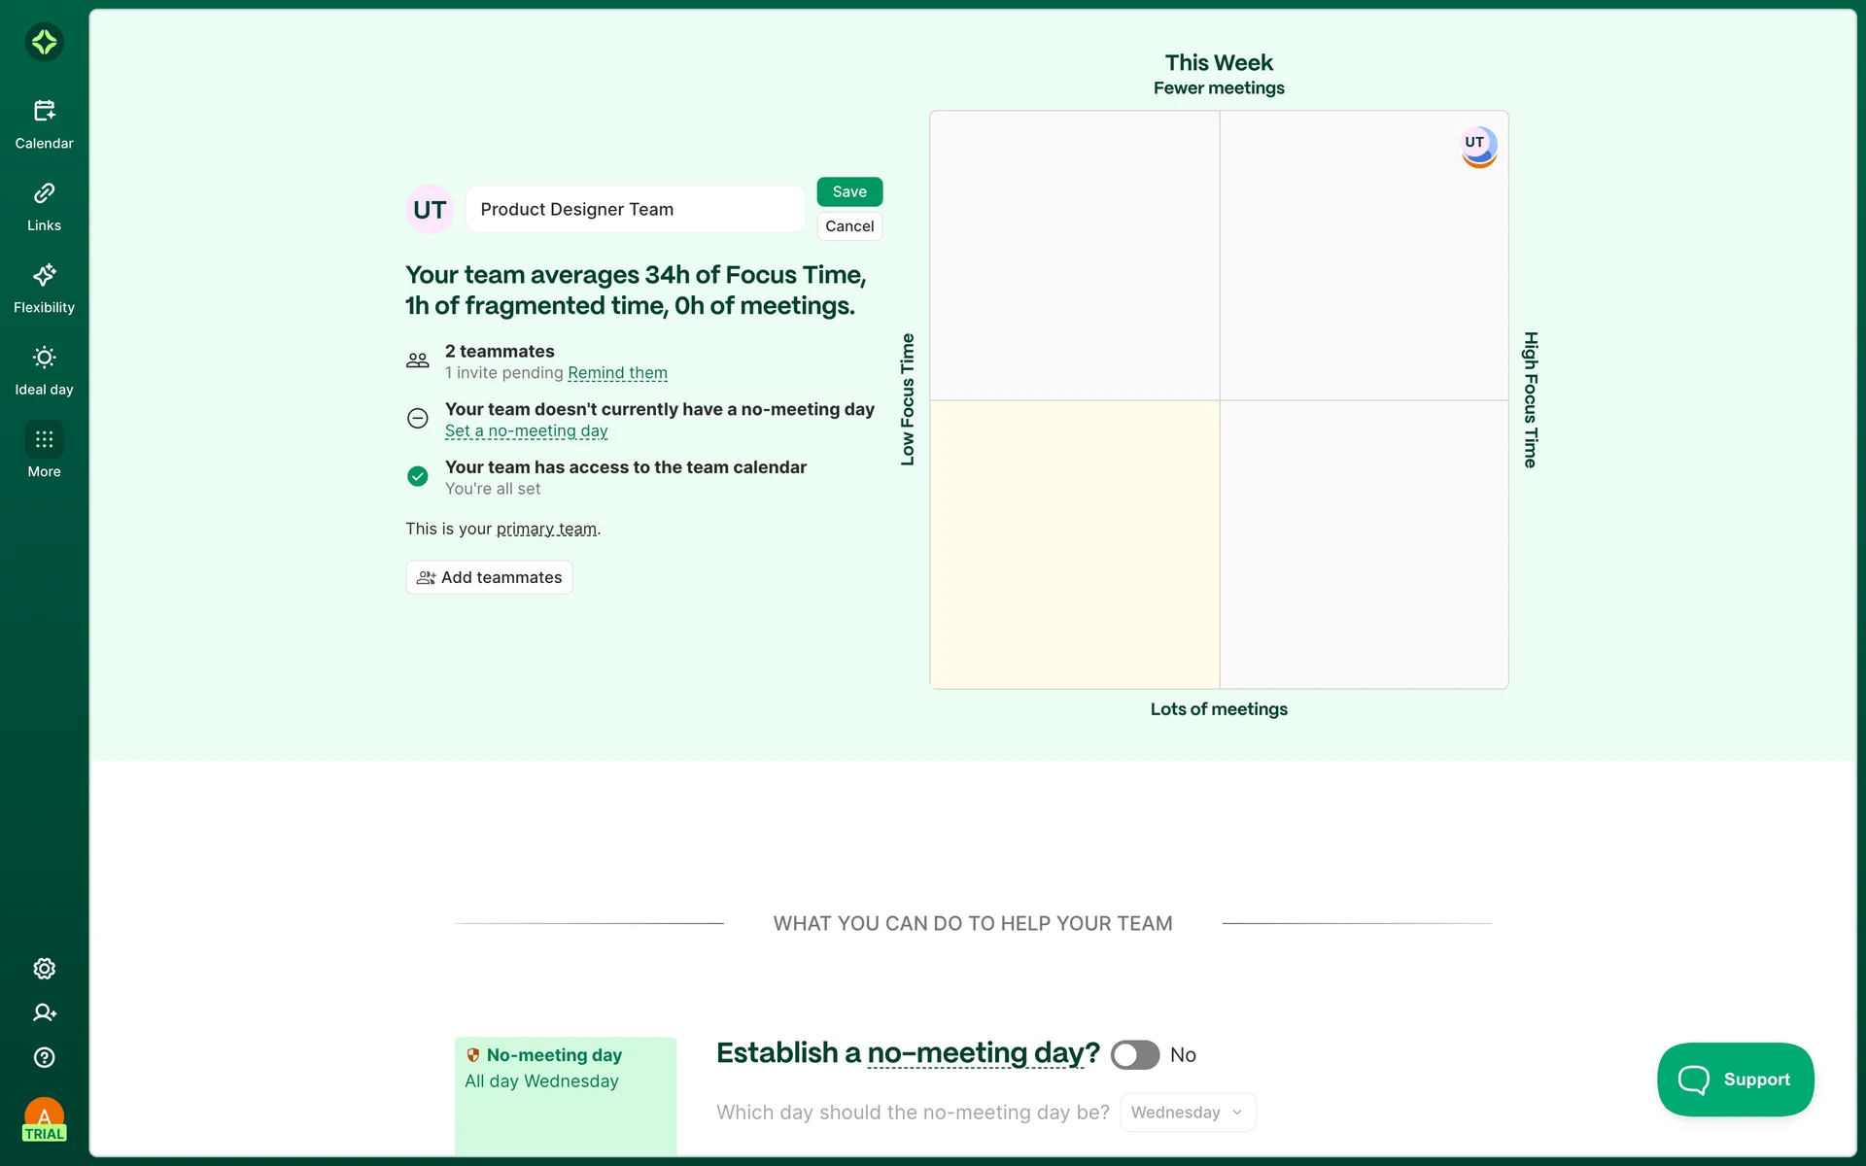Click the Set a no-meeting day link

pos(526,431)
